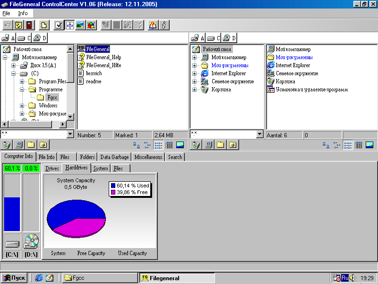Collapse the (C:) tree node
378x284 pixels.
[x=14, y=73]
